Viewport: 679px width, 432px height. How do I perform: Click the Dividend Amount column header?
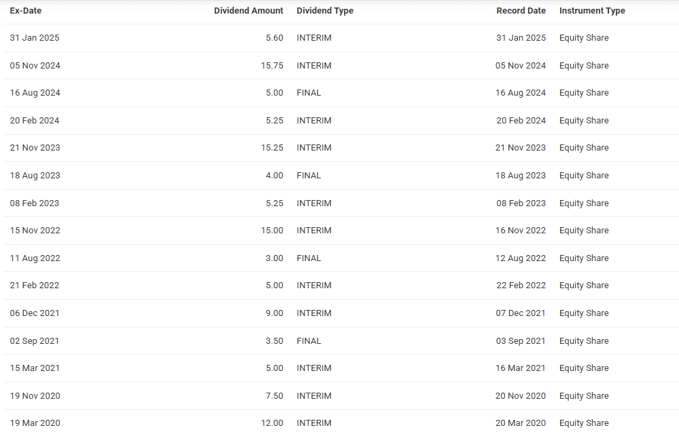[x=249, y=11]
